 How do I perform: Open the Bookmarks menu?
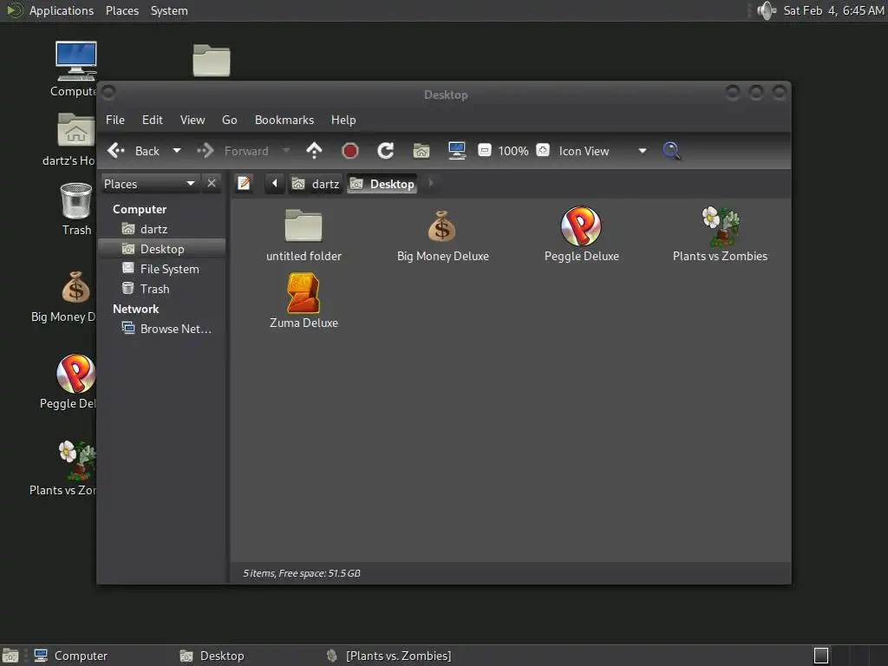pyautogui.click(x=284, y=120)
